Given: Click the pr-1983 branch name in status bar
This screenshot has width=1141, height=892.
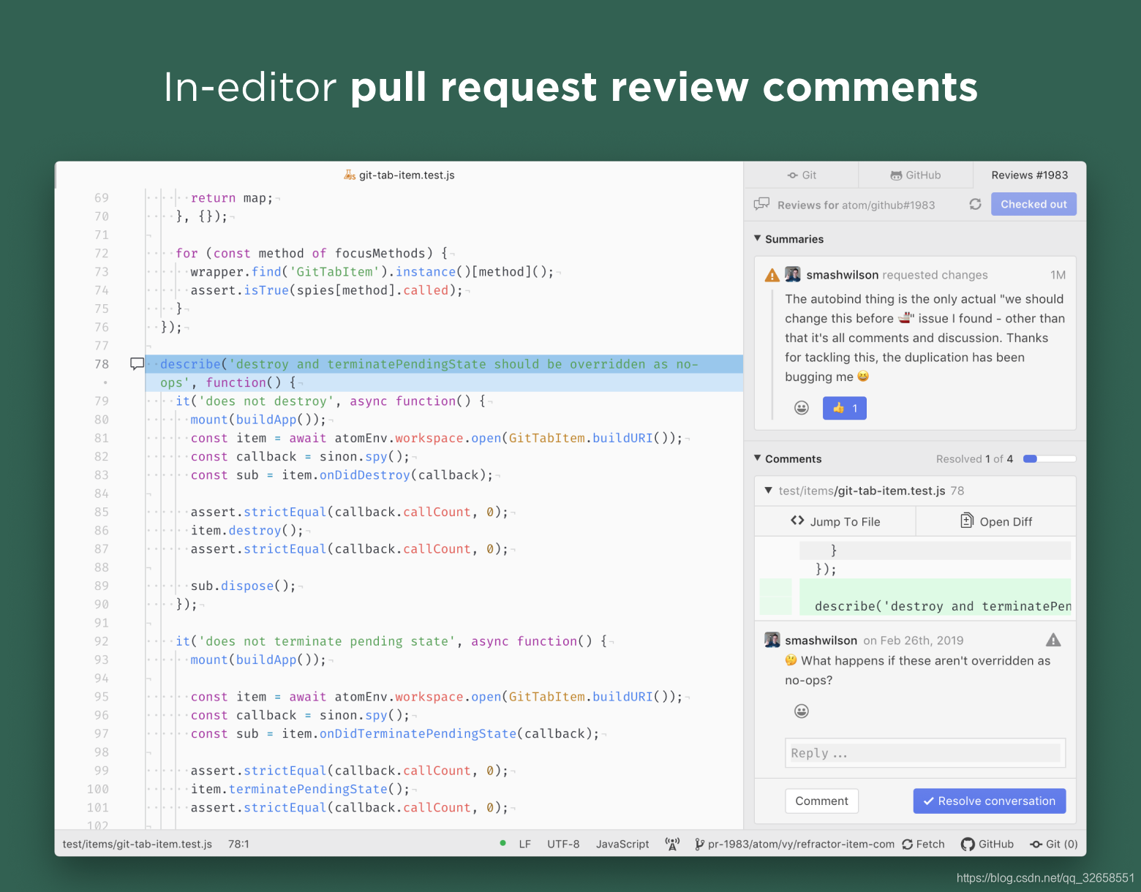Looking at the screenshot, I should coord(801,844).
